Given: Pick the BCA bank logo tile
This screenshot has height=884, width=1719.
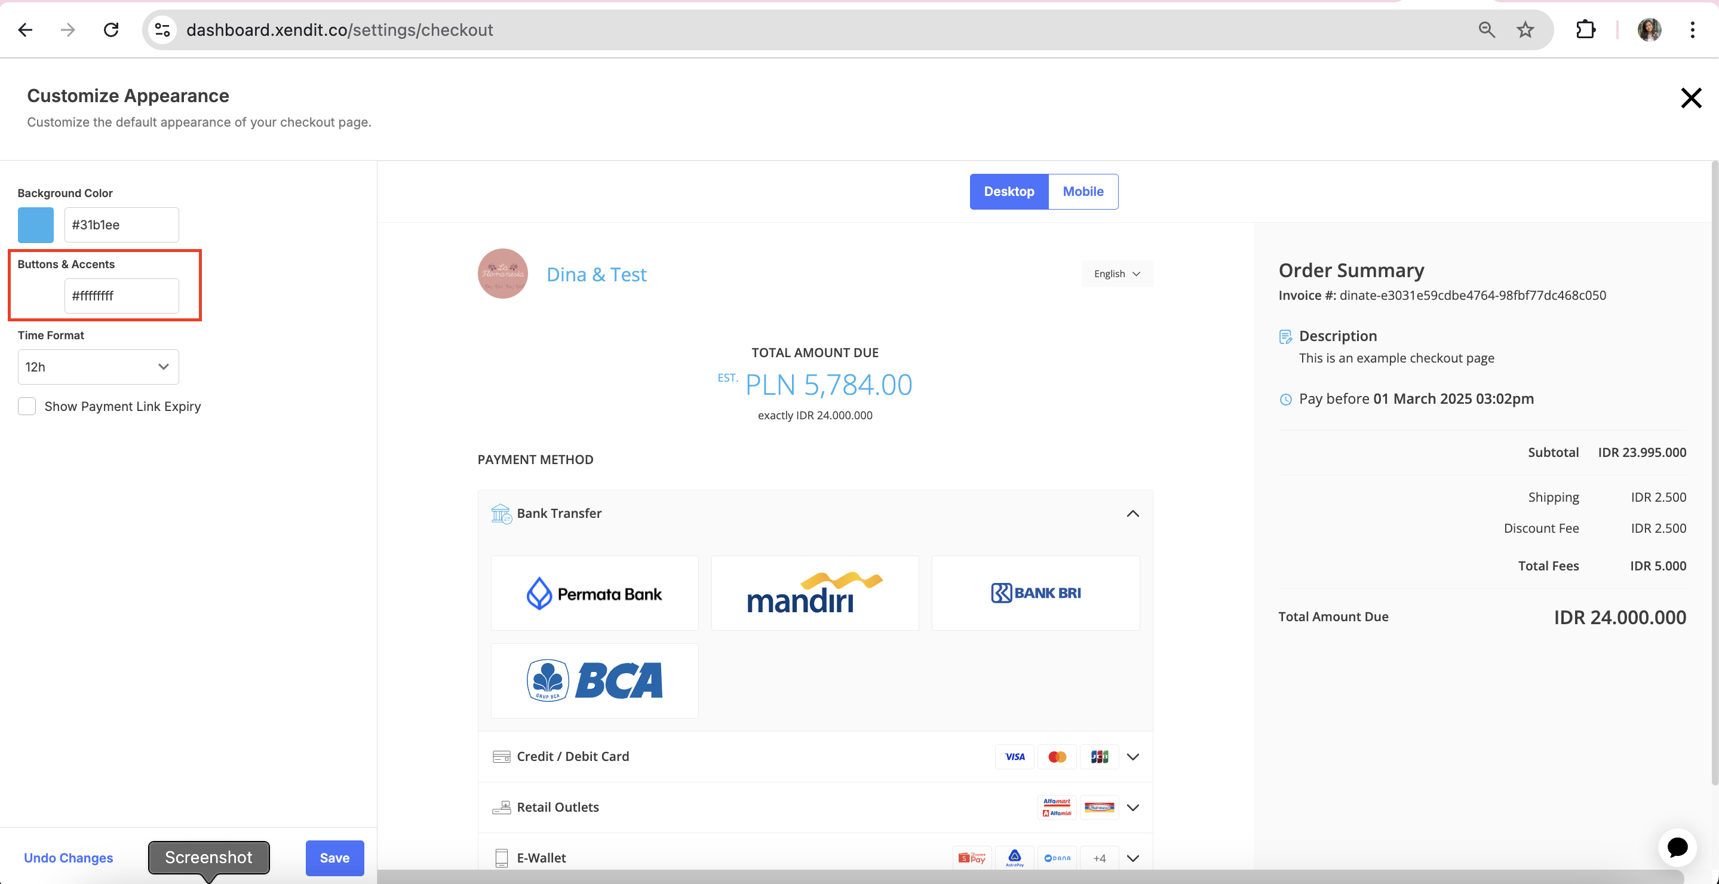Looking at the screenshot, I should (x=594, y=680).
